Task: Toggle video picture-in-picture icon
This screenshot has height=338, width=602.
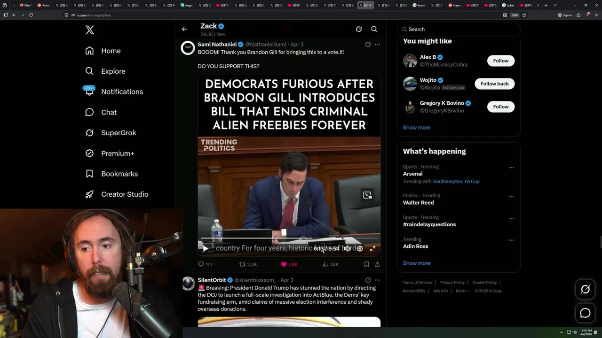Action: pos(367,195)
